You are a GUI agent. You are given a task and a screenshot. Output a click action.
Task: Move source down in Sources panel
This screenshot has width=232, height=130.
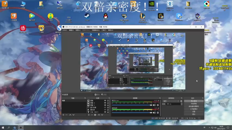pyautogui.click(x=102, y=115)
